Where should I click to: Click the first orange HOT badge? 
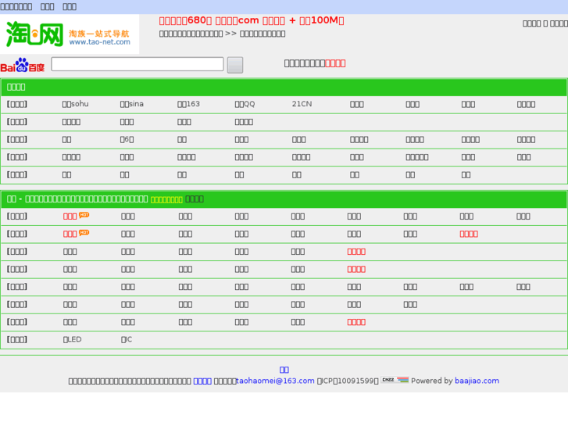pyautogui.click(x=84, y=215)
